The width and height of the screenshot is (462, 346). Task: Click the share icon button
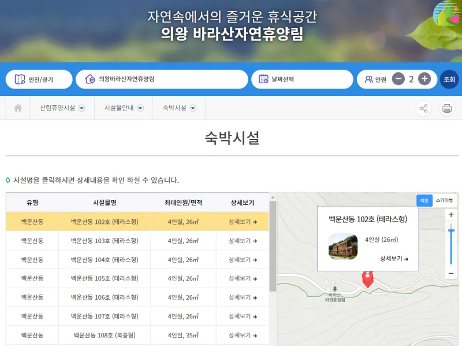423,108
